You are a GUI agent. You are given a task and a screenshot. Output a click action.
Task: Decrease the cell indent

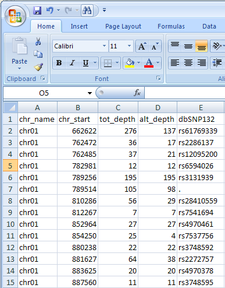[x=217, y=63]
